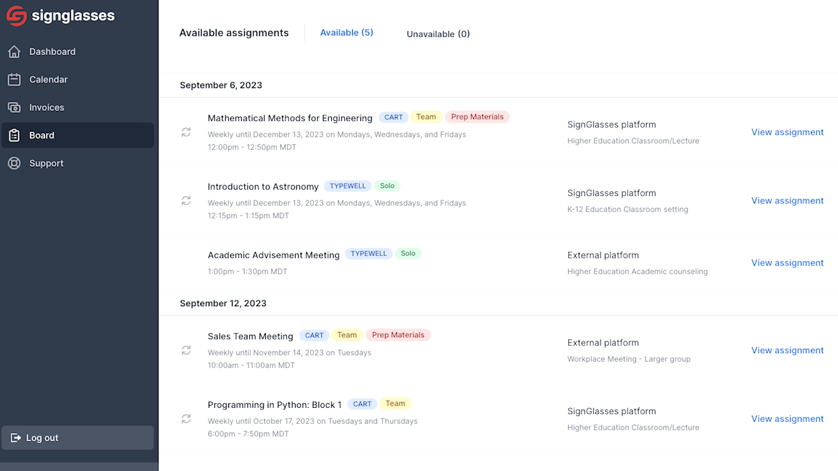The width and height of the screenshot is (838, 471).
Task: Click the Mathematical Methods for Engineering title
Action: click(x=290, y=118)
